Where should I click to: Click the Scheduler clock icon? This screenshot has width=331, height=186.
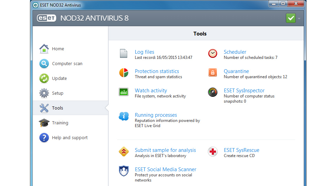[x=213, y=53]
